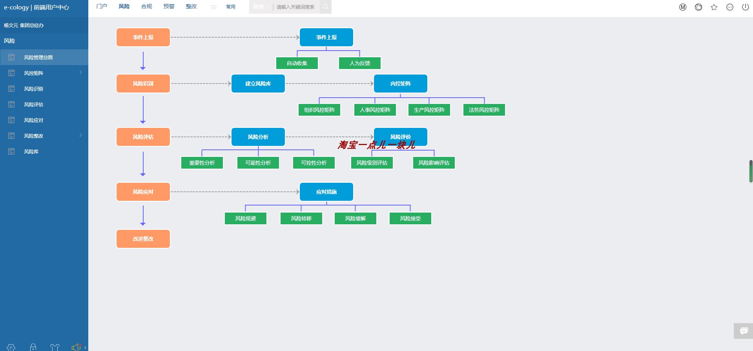Click the green 人事风控矩阵 box
Viewport: 753px width, 351px height.
coord(375,110)
